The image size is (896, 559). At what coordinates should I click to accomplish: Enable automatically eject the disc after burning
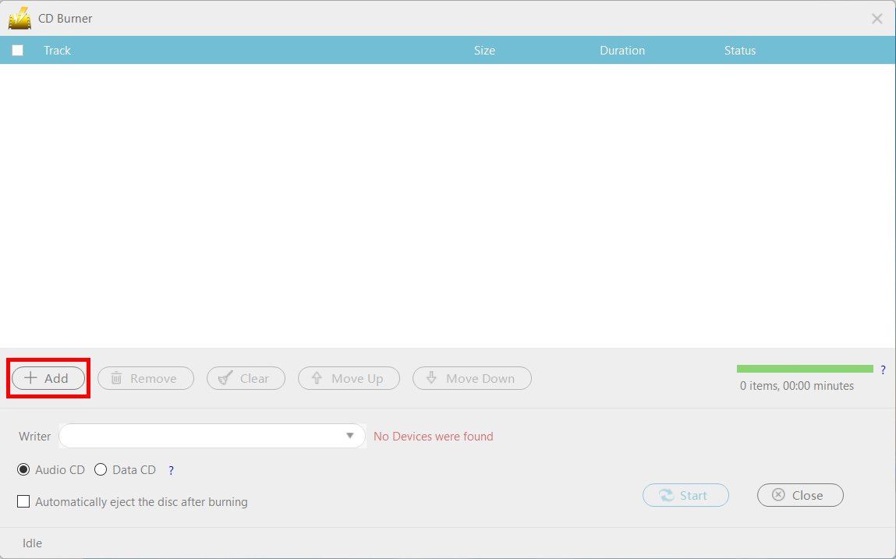pos(24,502)
